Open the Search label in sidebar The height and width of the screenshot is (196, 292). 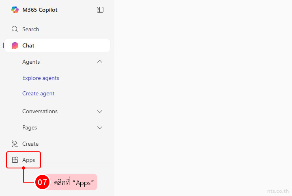(30, 29)
